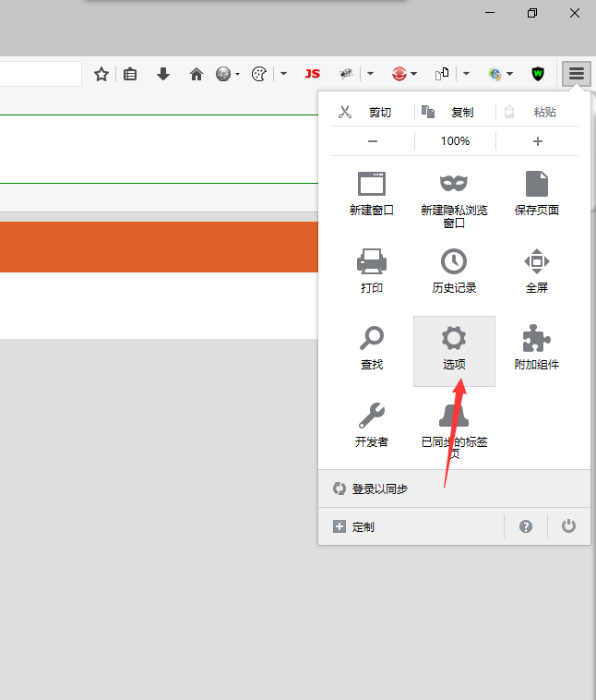Open 开发者 developer wrench menu

click(x=372, y=425)
